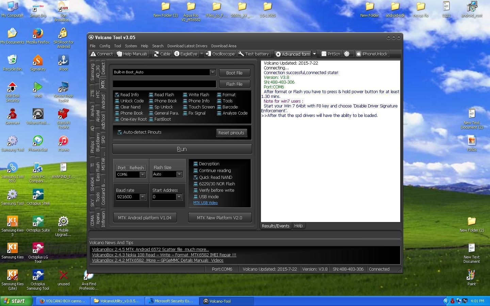The width and height of the screenshot is (490, 306).
Task: Click the Boot File button
Action: click(x=234, y=73)
